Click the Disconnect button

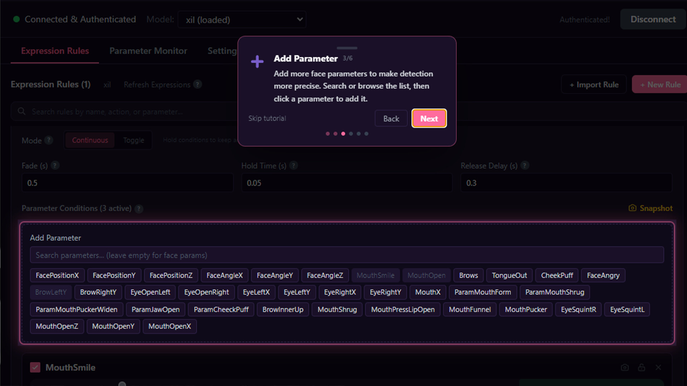coord(653,19)
